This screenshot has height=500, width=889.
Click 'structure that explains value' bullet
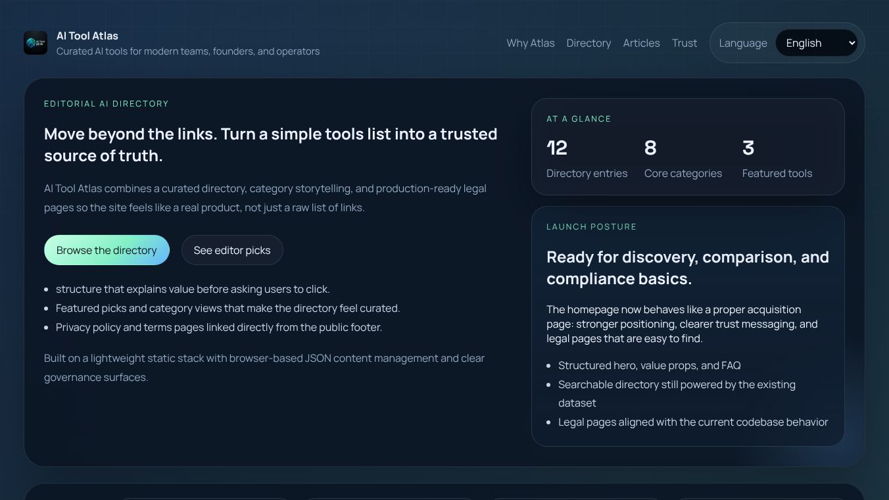click(193, 289)
